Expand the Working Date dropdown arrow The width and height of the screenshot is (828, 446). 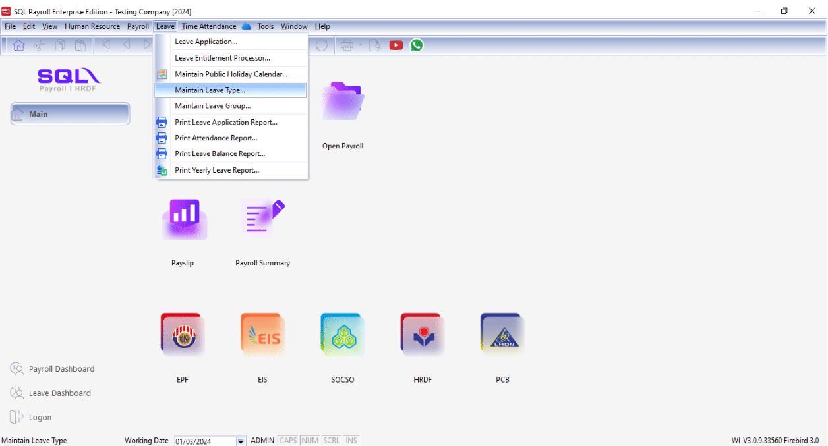click(x=241, y=441)
